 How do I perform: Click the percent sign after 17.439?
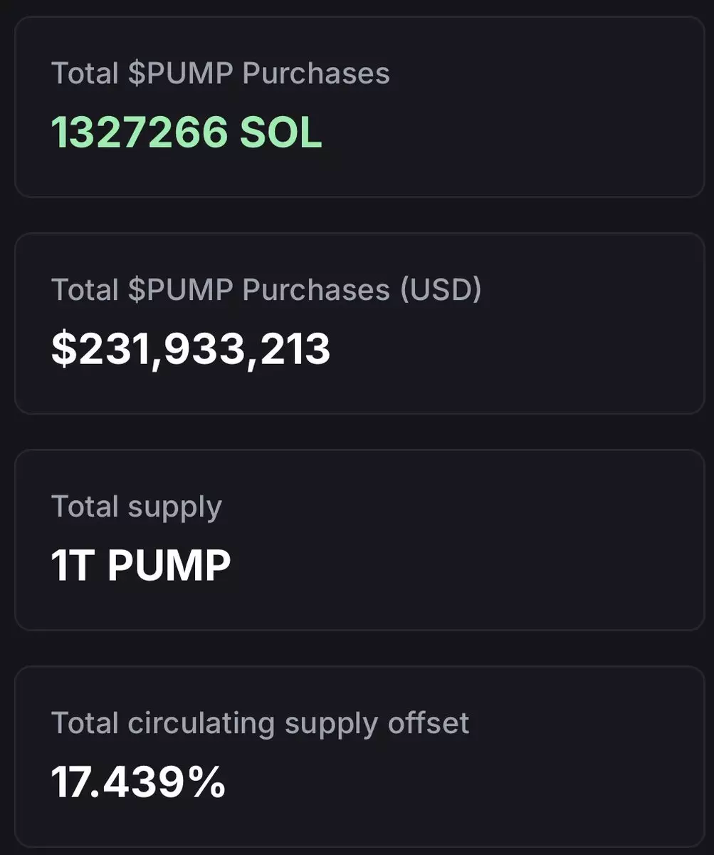point(208,781)
